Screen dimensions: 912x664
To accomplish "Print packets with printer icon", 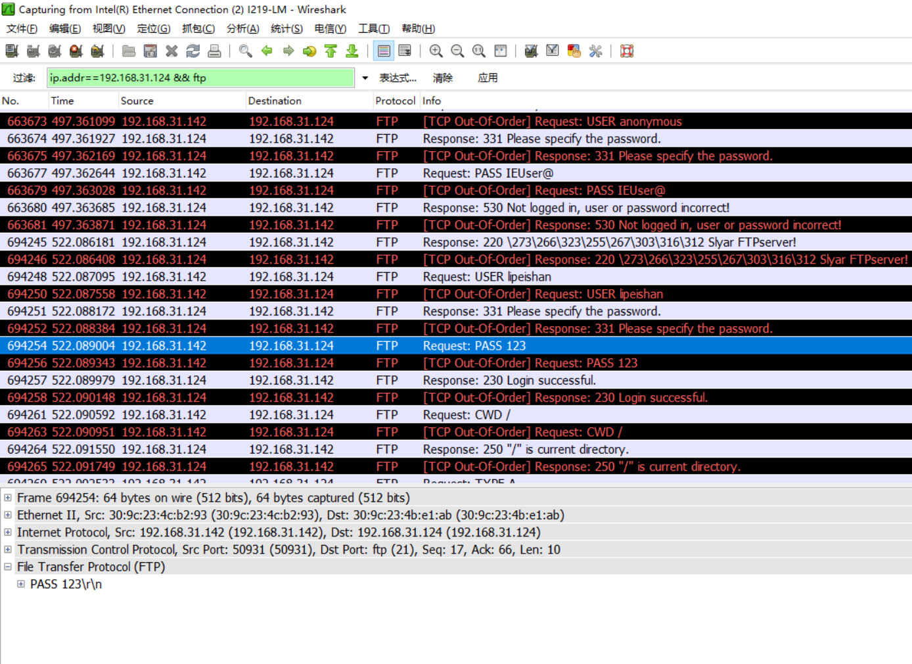I will (214, 51).
